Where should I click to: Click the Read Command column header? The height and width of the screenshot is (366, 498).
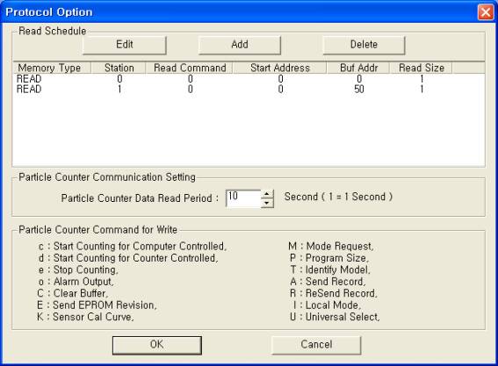(190, 68)
